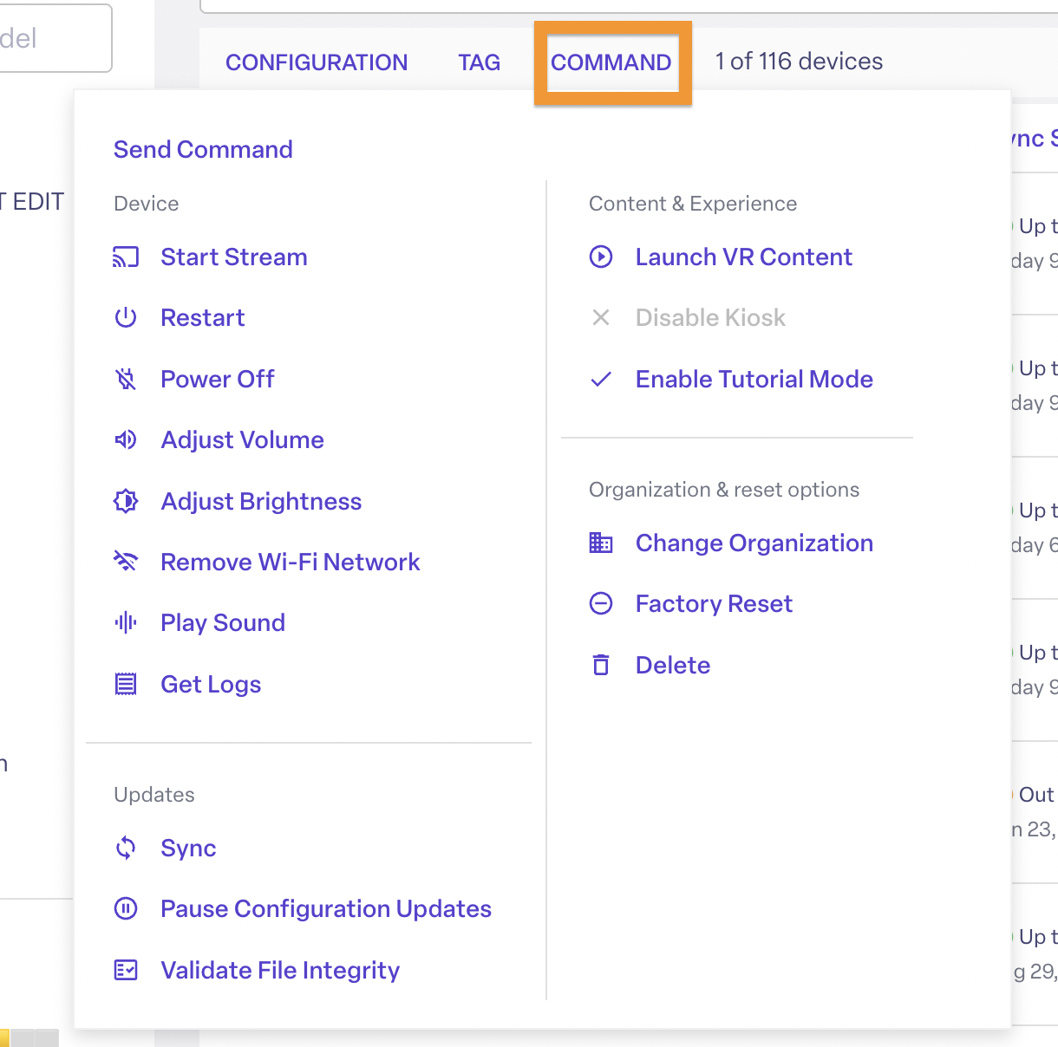Screen dimensions: 1058x1047
Task: Click the Factory Reset minus circle icon
Action: 601,603
